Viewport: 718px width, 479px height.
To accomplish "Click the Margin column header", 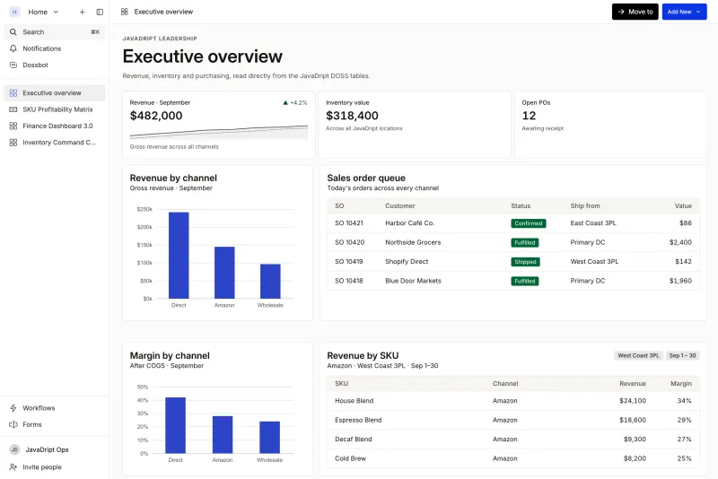I will click(x=681, y=383).
